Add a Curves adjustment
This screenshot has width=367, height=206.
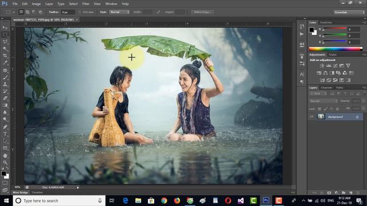(335, 66)
